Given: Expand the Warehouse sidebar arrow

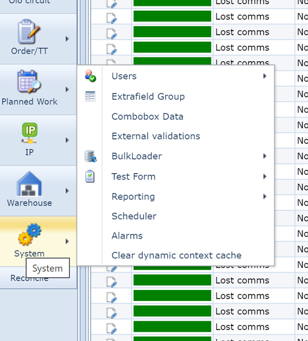Looking at the screenshot, I should pyautogui.click(x=67, y=191).
